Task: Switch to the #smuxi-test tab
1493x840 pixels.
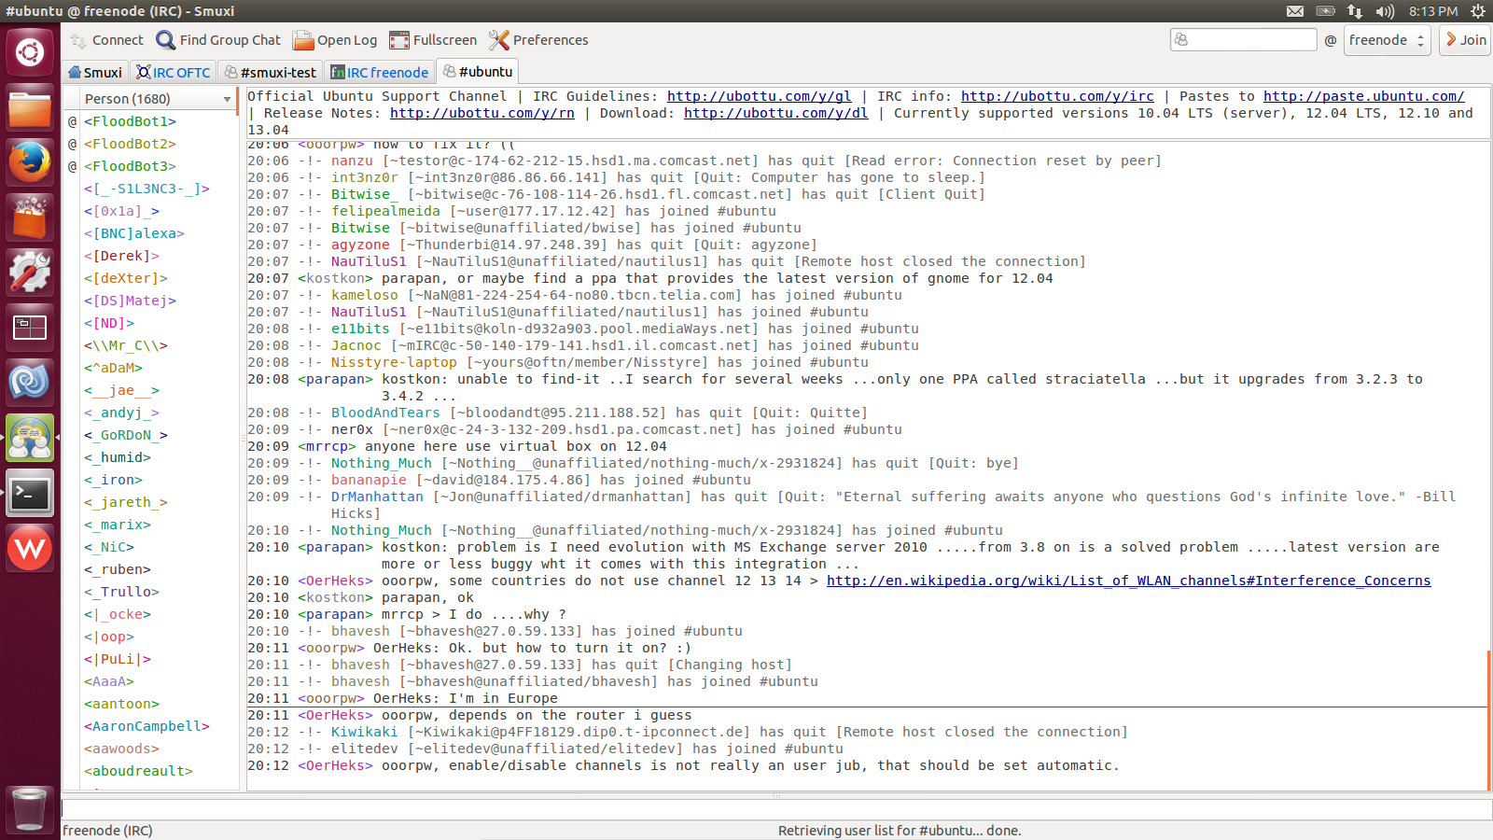Action: pyautogui.click(x=270, y=72)
